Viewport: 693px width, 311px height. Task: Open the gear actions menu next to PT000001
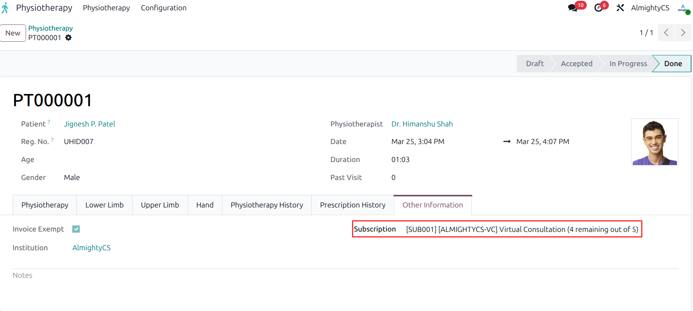[x=68, y=37]
